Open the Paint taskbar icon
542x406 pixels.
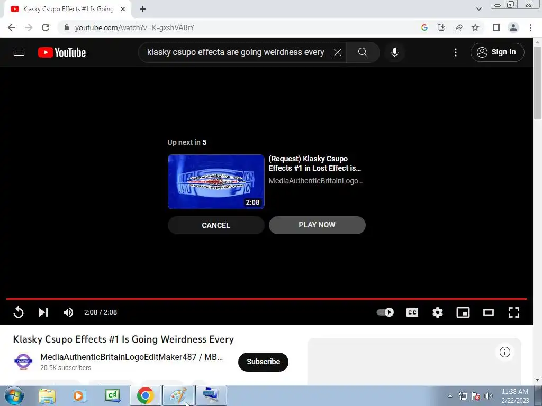(178, 395)
